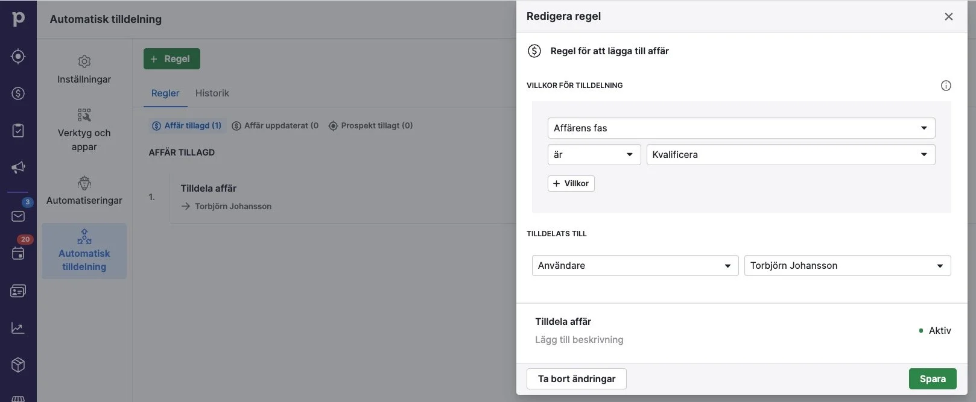Open calendar activities icon with 20 badge

(x=18, y=253)
